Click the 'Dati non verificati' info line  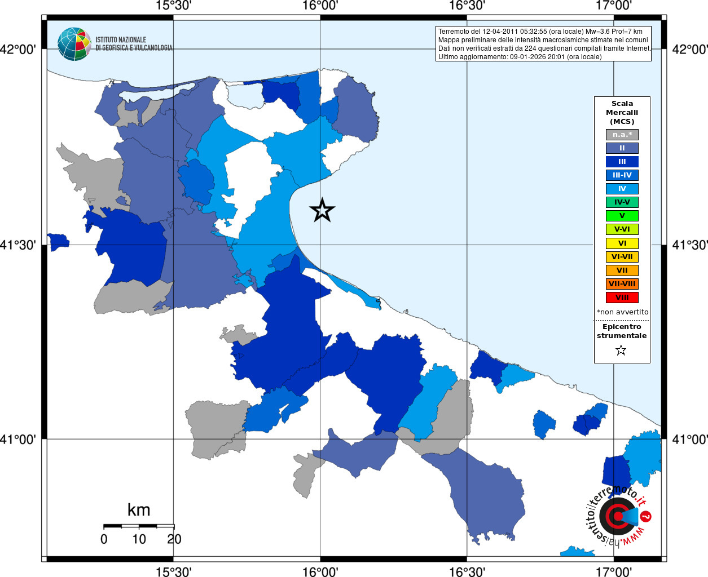click(x=544, y=48)
